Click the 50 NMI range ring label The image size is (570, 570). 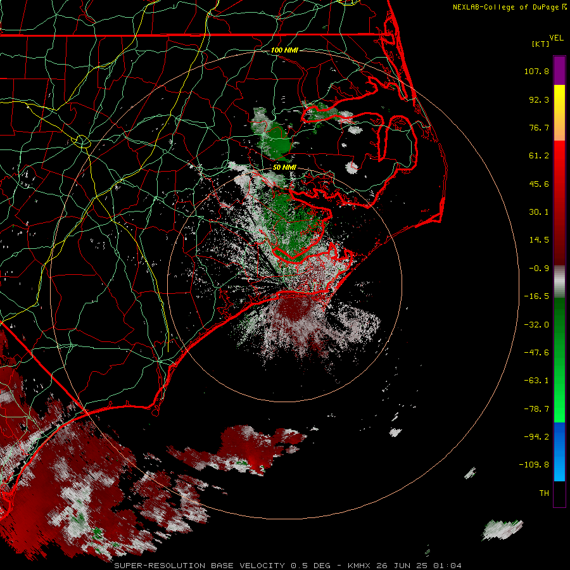(284, 167)
